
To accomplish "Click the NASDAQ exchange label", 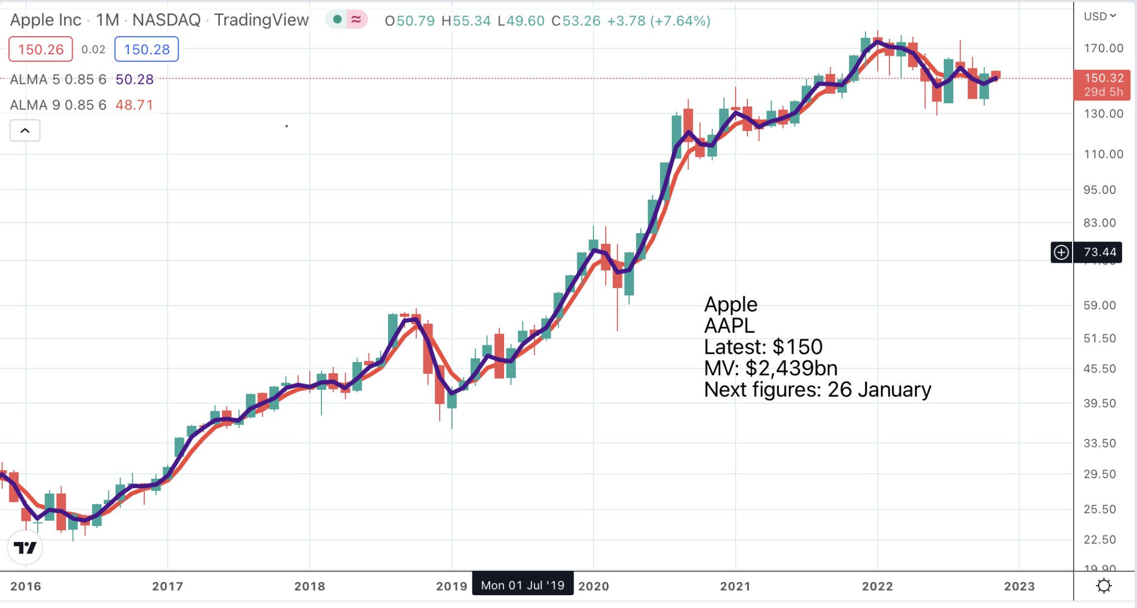I will tap(167, 20).
